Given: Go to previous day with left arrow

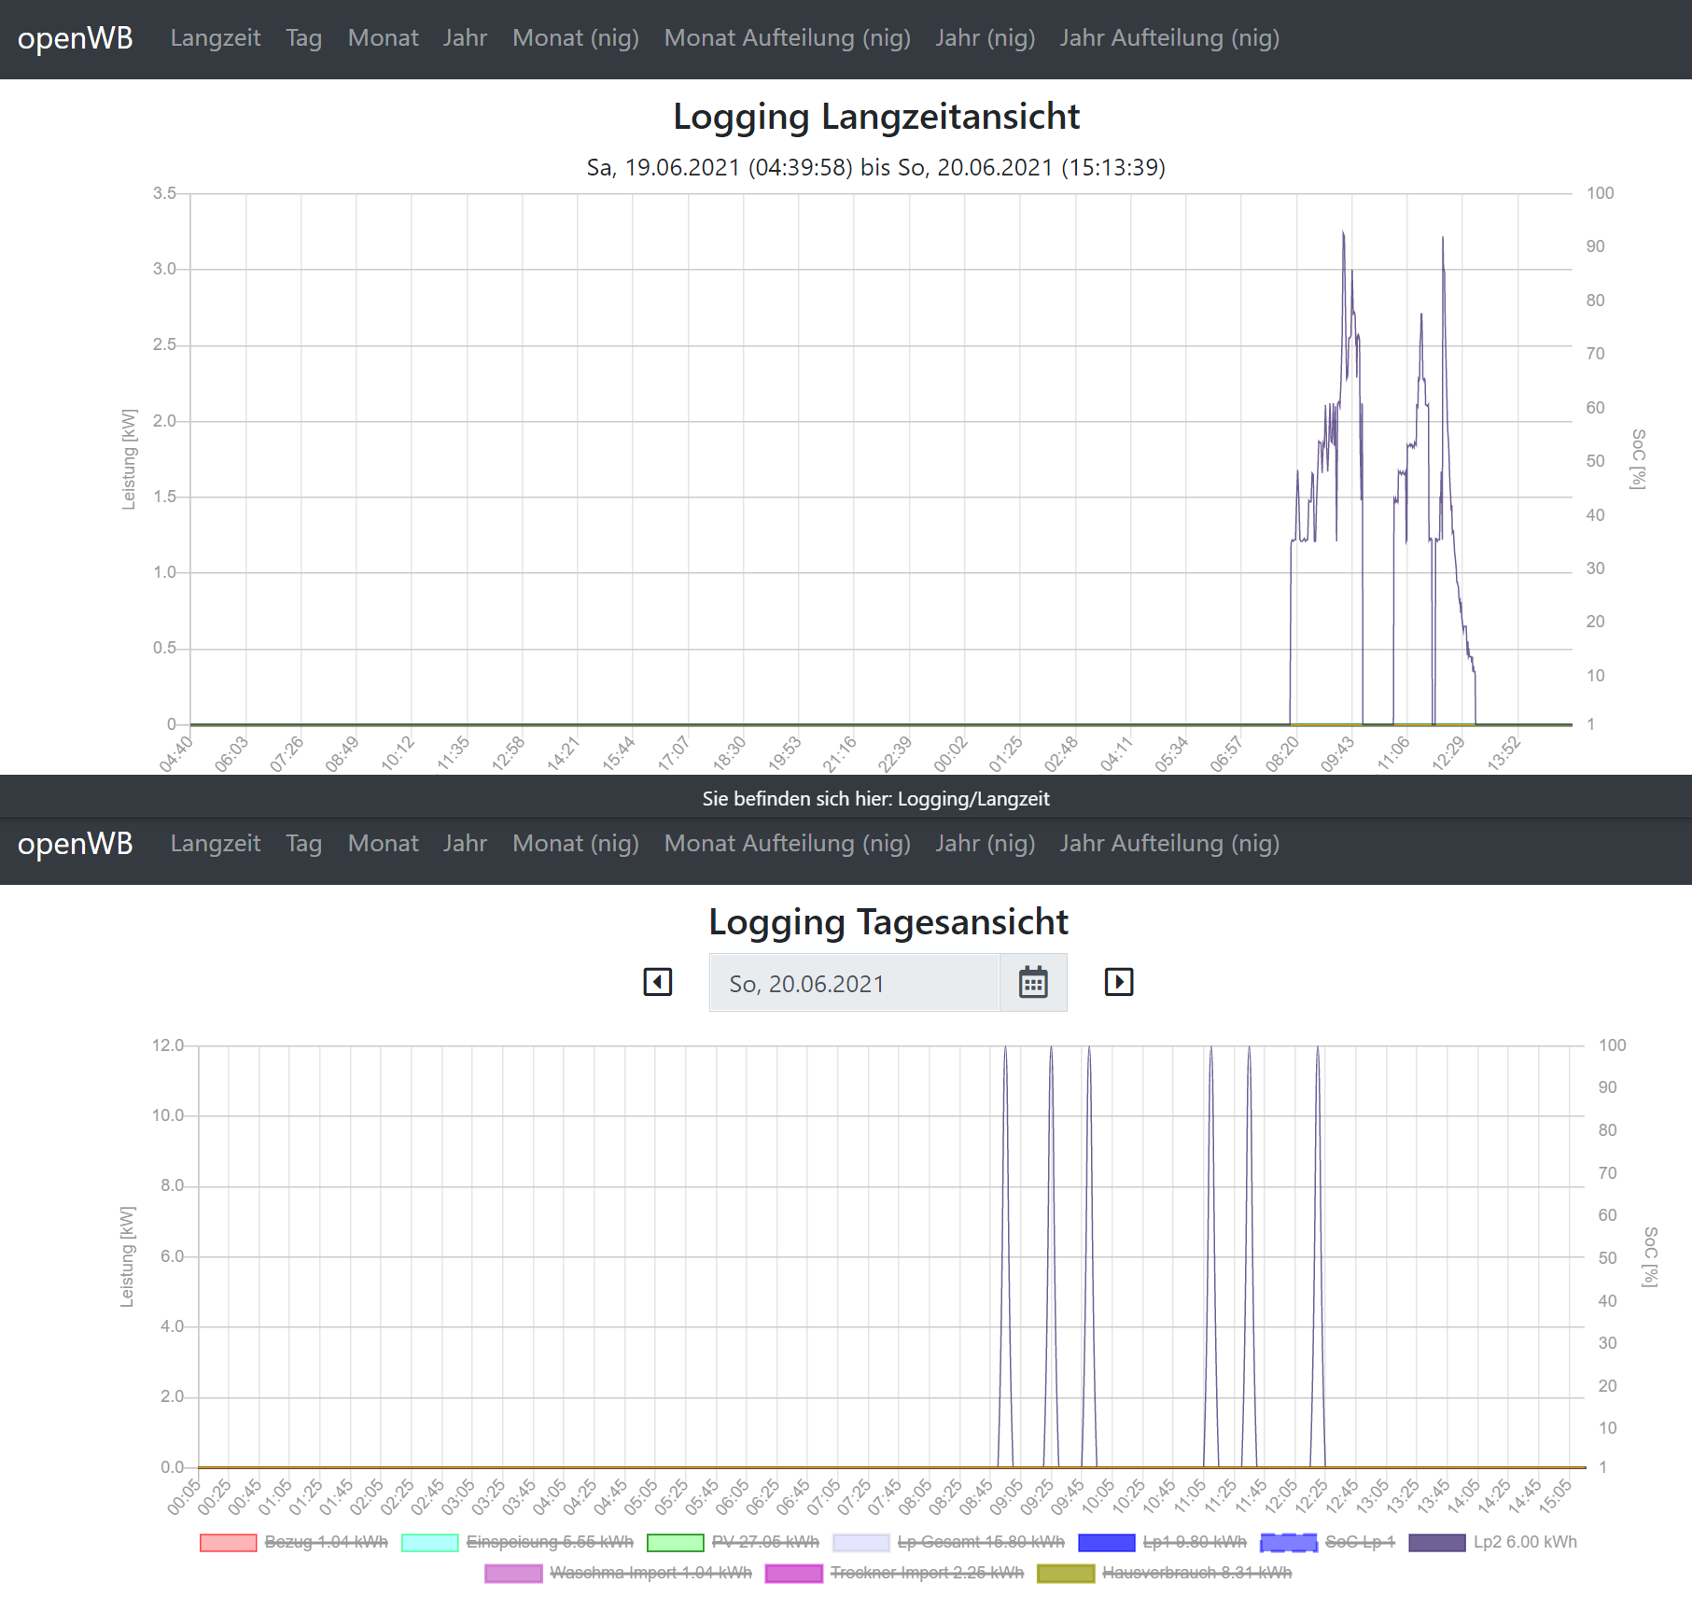Looking at the screenshot, I should [658, 982].
